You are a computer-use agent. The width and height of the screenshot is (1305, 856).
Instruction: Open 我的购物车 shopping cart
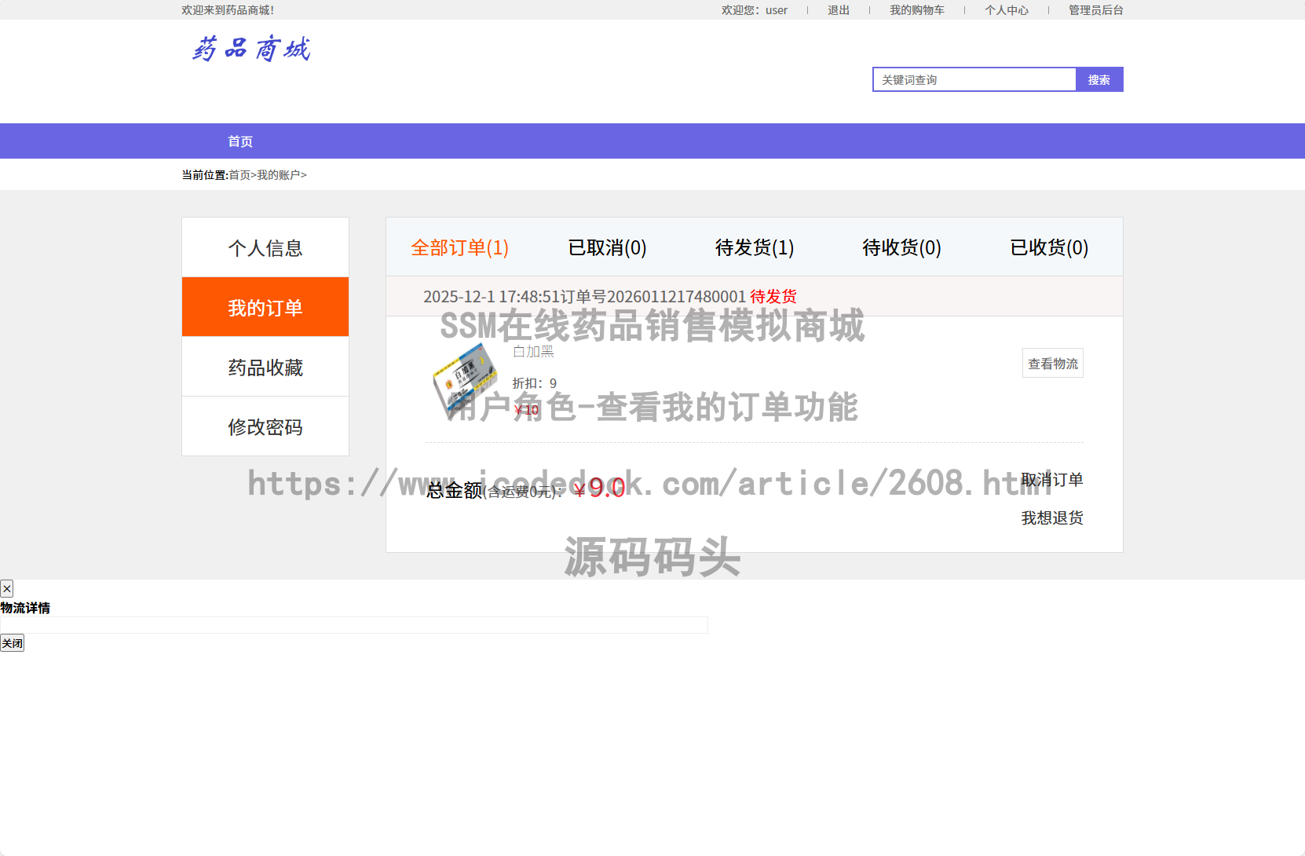pyautogui.click(x=917, y=9)
